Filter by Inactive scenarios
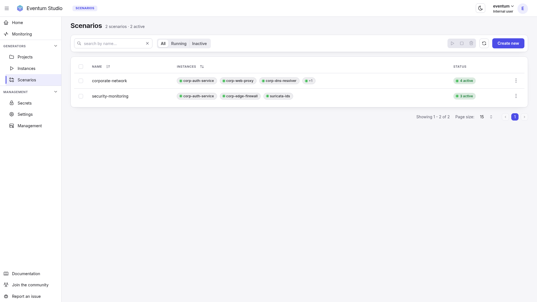537x302 pixels. tap(199, 44)
